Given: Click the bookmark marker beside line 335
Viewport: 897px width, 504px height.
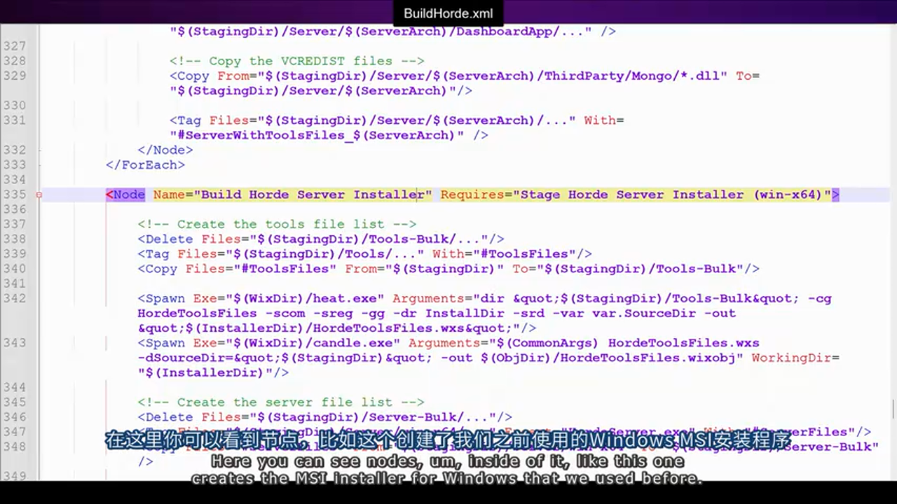Looking at the screenshot, I should [x=39, y=195].
